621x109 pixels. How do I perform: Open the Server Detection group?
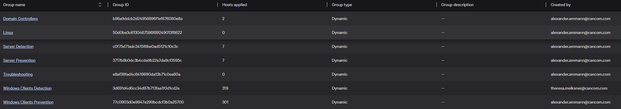18,46
